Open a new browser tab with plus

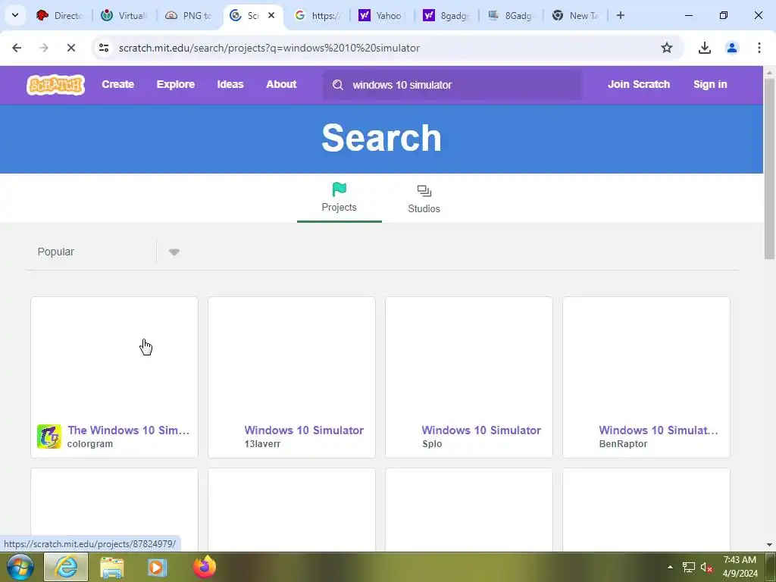621,15
